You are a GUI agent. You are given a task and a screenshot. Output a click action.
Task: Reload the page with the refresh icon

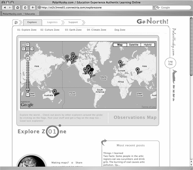pyautogui.click(x=25, y=7)
